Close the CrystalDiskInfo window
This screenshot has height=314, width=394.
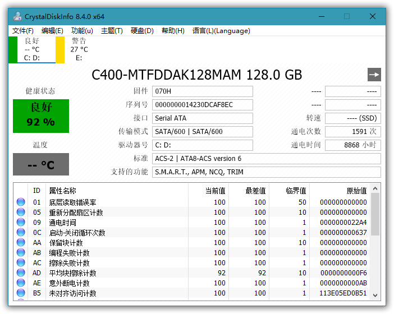pyautogui.click(x=373, y=17)
